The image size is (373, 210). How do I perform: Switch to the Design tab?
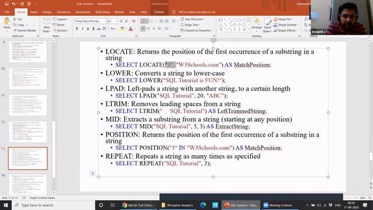pyautogui.click(x=47, y=12)
